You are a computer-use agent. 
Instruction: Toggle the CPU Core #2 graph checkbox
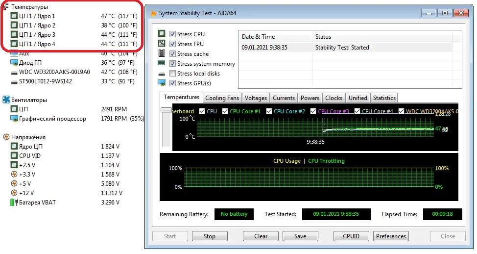[x=269, y=111]
